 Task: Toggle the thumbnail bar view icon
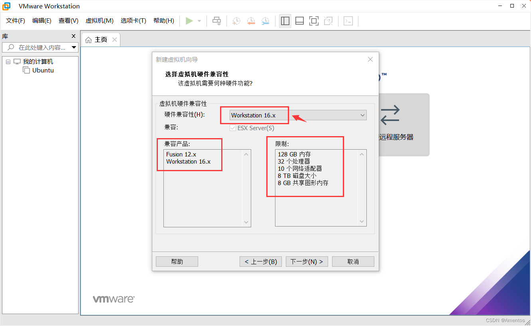(299, 21)
